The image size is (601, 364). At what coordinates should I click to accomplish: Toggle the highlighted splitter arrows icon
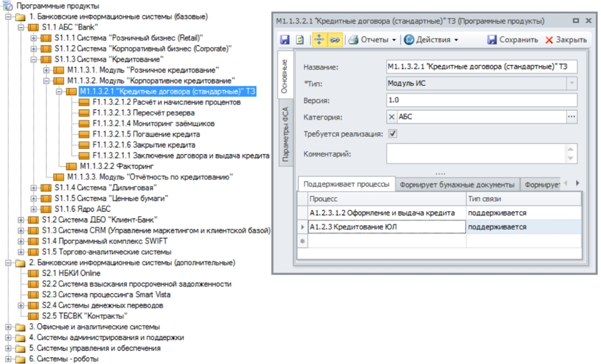point(318,40)
